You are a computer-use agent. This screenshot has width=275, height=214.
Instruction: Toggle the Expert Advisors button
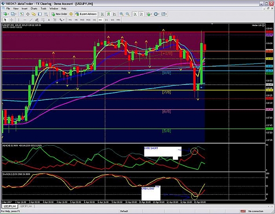click(86, 14)
